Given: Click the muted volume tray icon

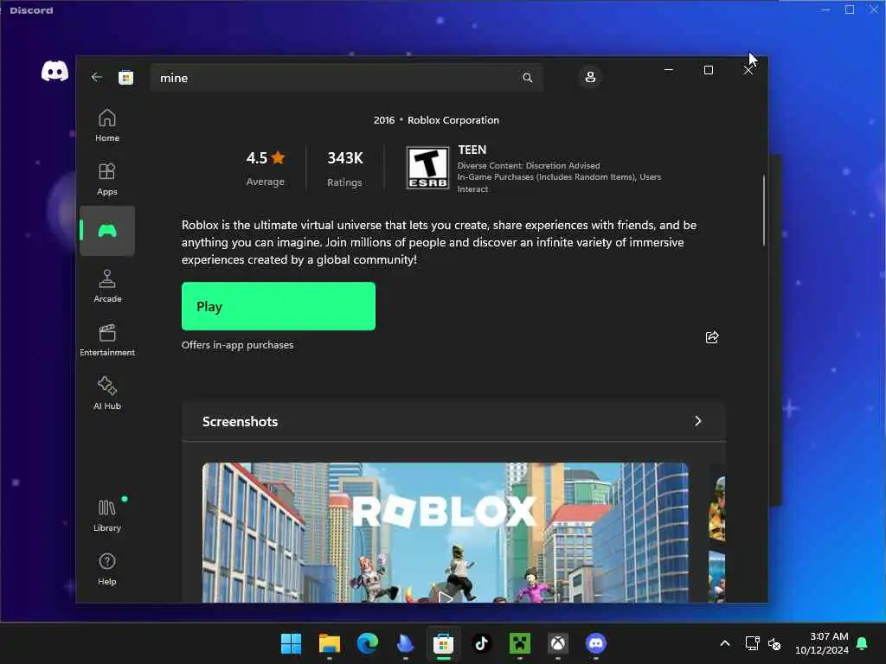Looking at the screenshot, I should pyautogui.click(x=774, y=643).
